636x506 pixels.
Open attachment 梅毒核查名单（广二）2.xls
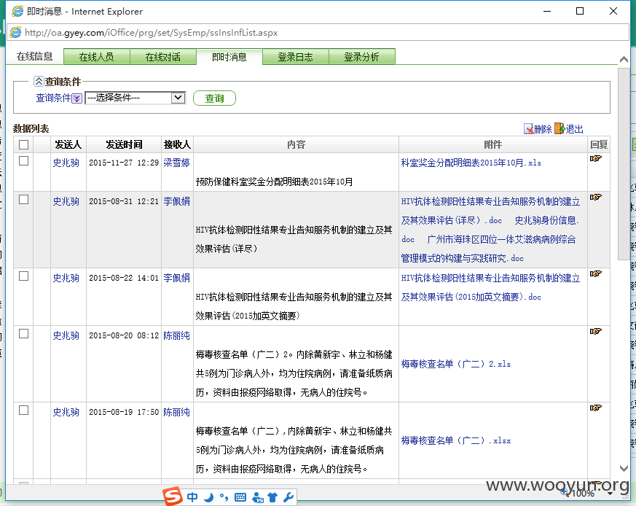pyautogui.click(x=455, y=364)
